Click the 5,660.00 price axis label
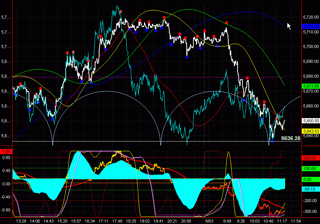This screenshot has width=320, height=224. click(311, 106)
